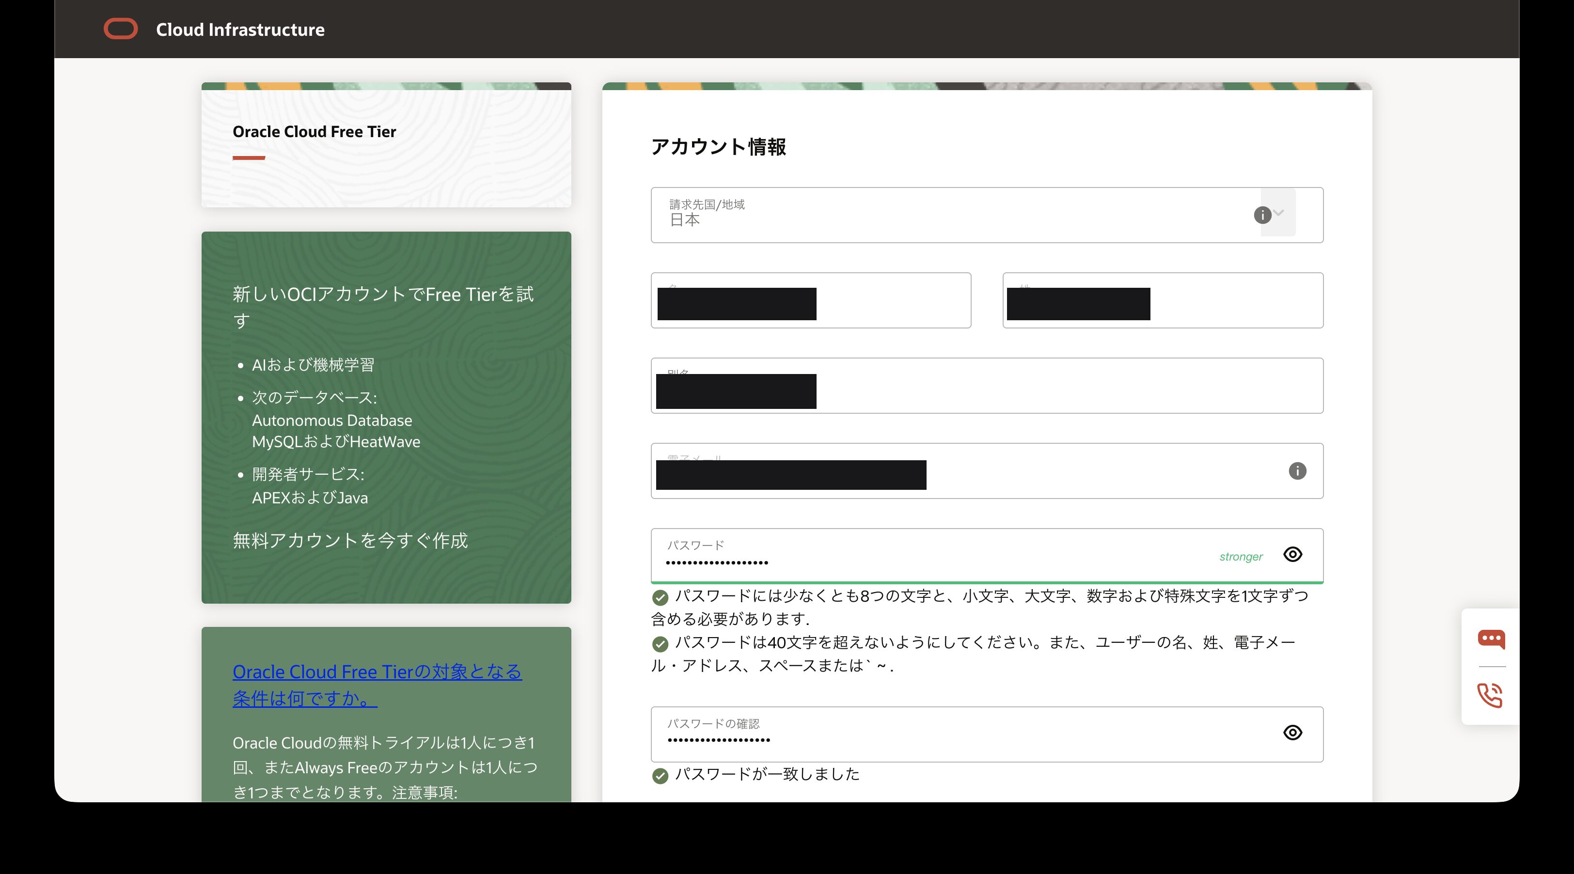Click the first name input field
The height and width of the screenshot is (874, 1574).
coord(811,300)
